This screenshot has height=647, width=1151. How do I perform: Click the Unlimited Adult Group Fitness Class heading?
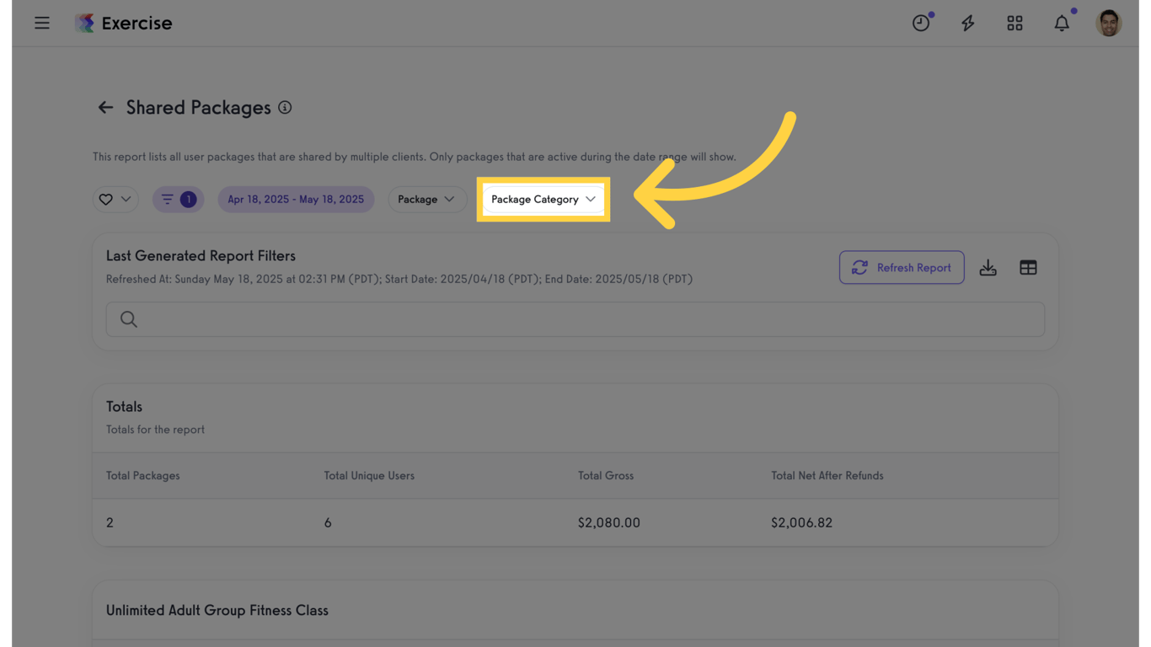(217, 611)
